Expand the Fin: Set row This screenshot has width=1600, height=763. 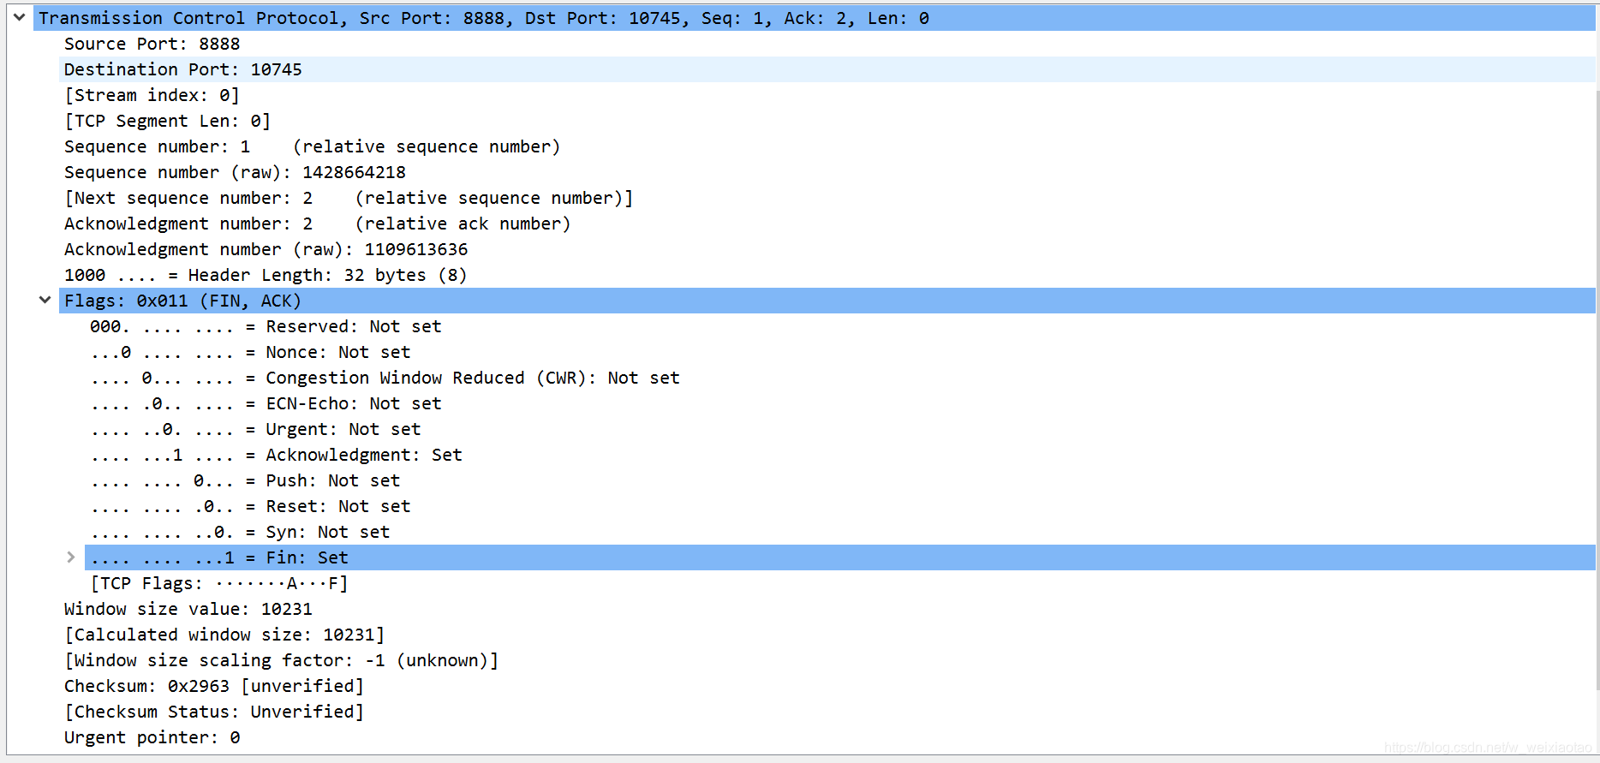70,557
